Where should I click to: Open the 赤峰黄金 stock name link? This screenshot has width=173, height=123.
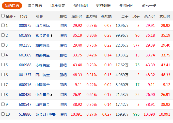[x=43, y=65]
